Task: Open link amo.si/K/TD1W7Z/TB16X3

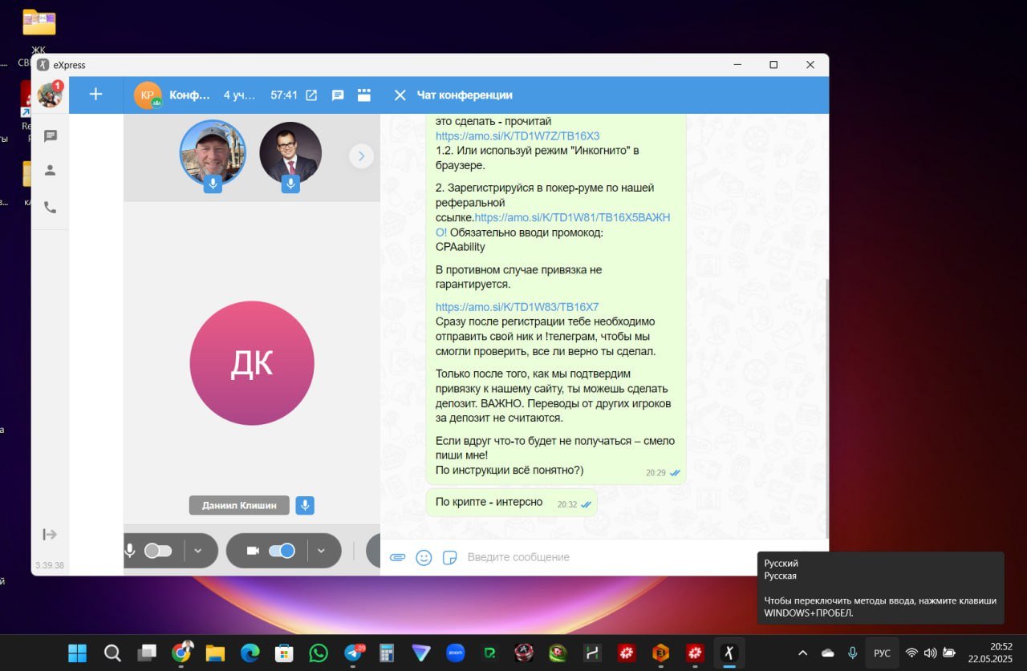Action: coord(518,136)
